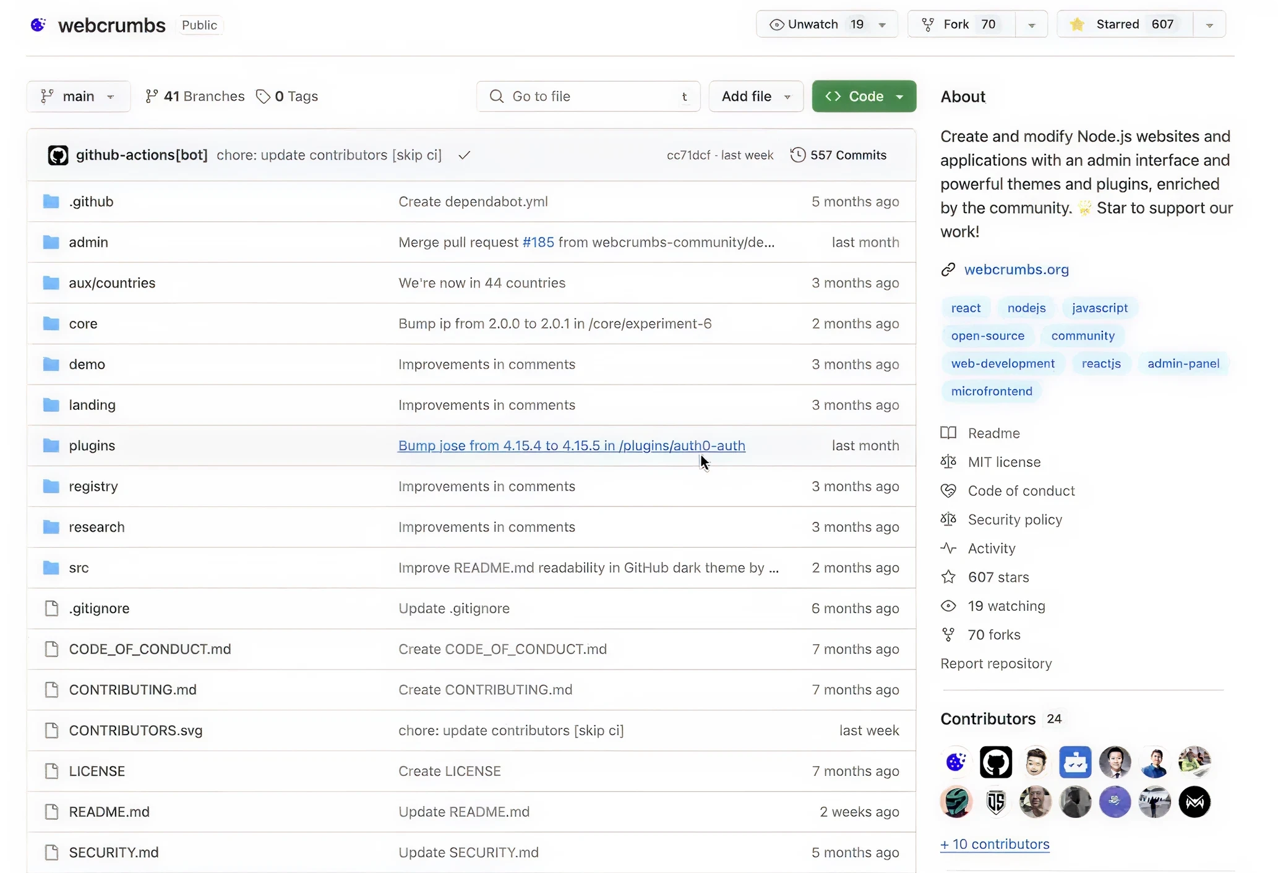This screenshot has height=873, width=1278.
Task: Show the + 10 contributors link
Action: click(995, 845)
